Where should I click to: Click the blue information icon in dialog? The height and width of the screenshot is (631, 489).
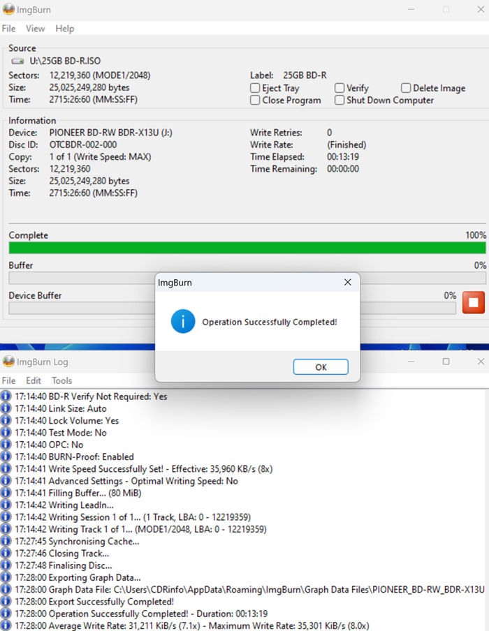[x=183, y=321]
